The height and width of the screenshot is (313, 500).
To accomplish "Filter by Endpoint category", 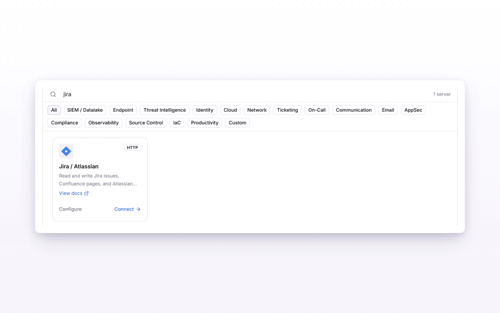I will click(123, 110).
